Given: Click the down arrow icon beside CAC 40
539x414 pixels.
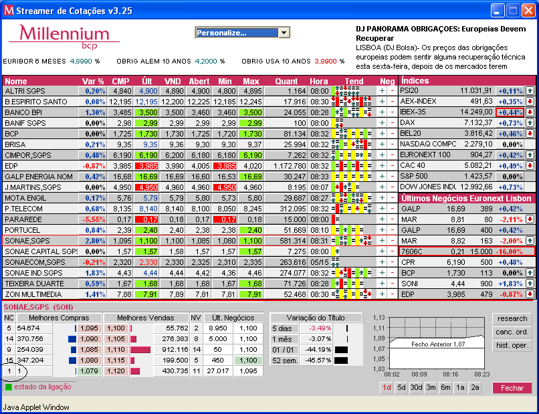Looking at the screenshot, I should (530, 166).
